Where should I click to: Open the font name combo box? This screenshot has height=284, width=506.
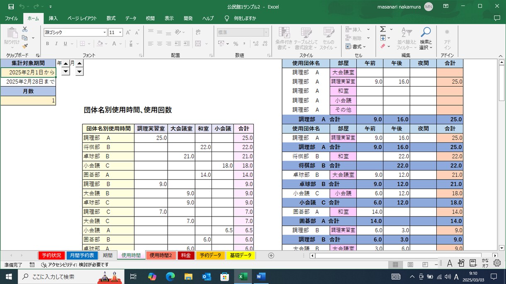(75, 32)
